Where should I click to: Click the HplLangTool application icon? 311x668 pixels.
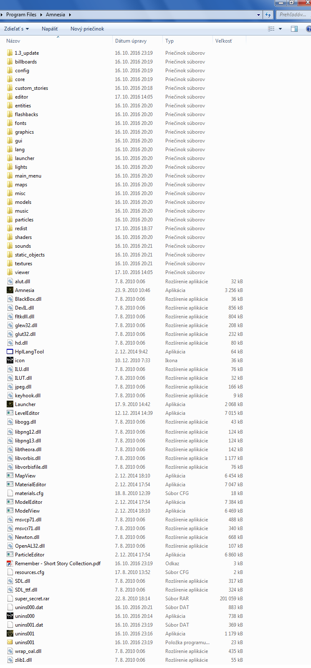coord(10,352)
